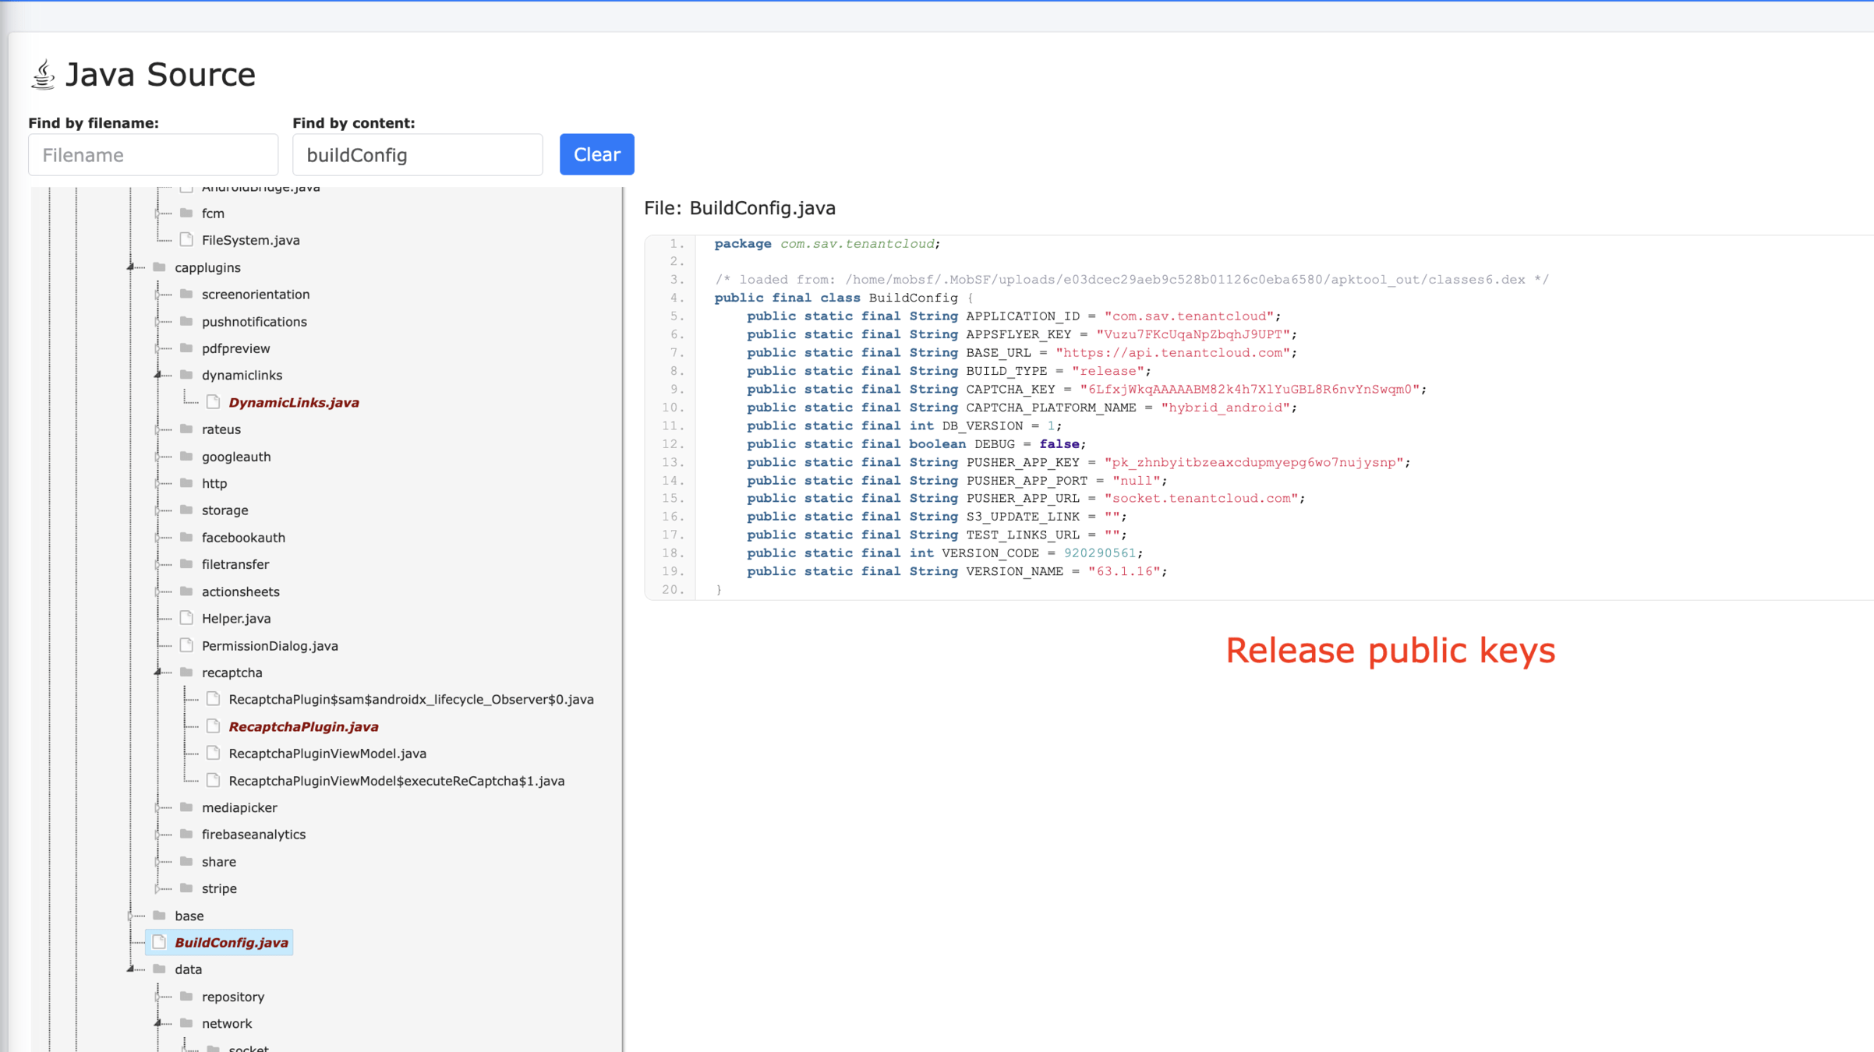Expand the mediapicker folder arrow

coord(158,807)
